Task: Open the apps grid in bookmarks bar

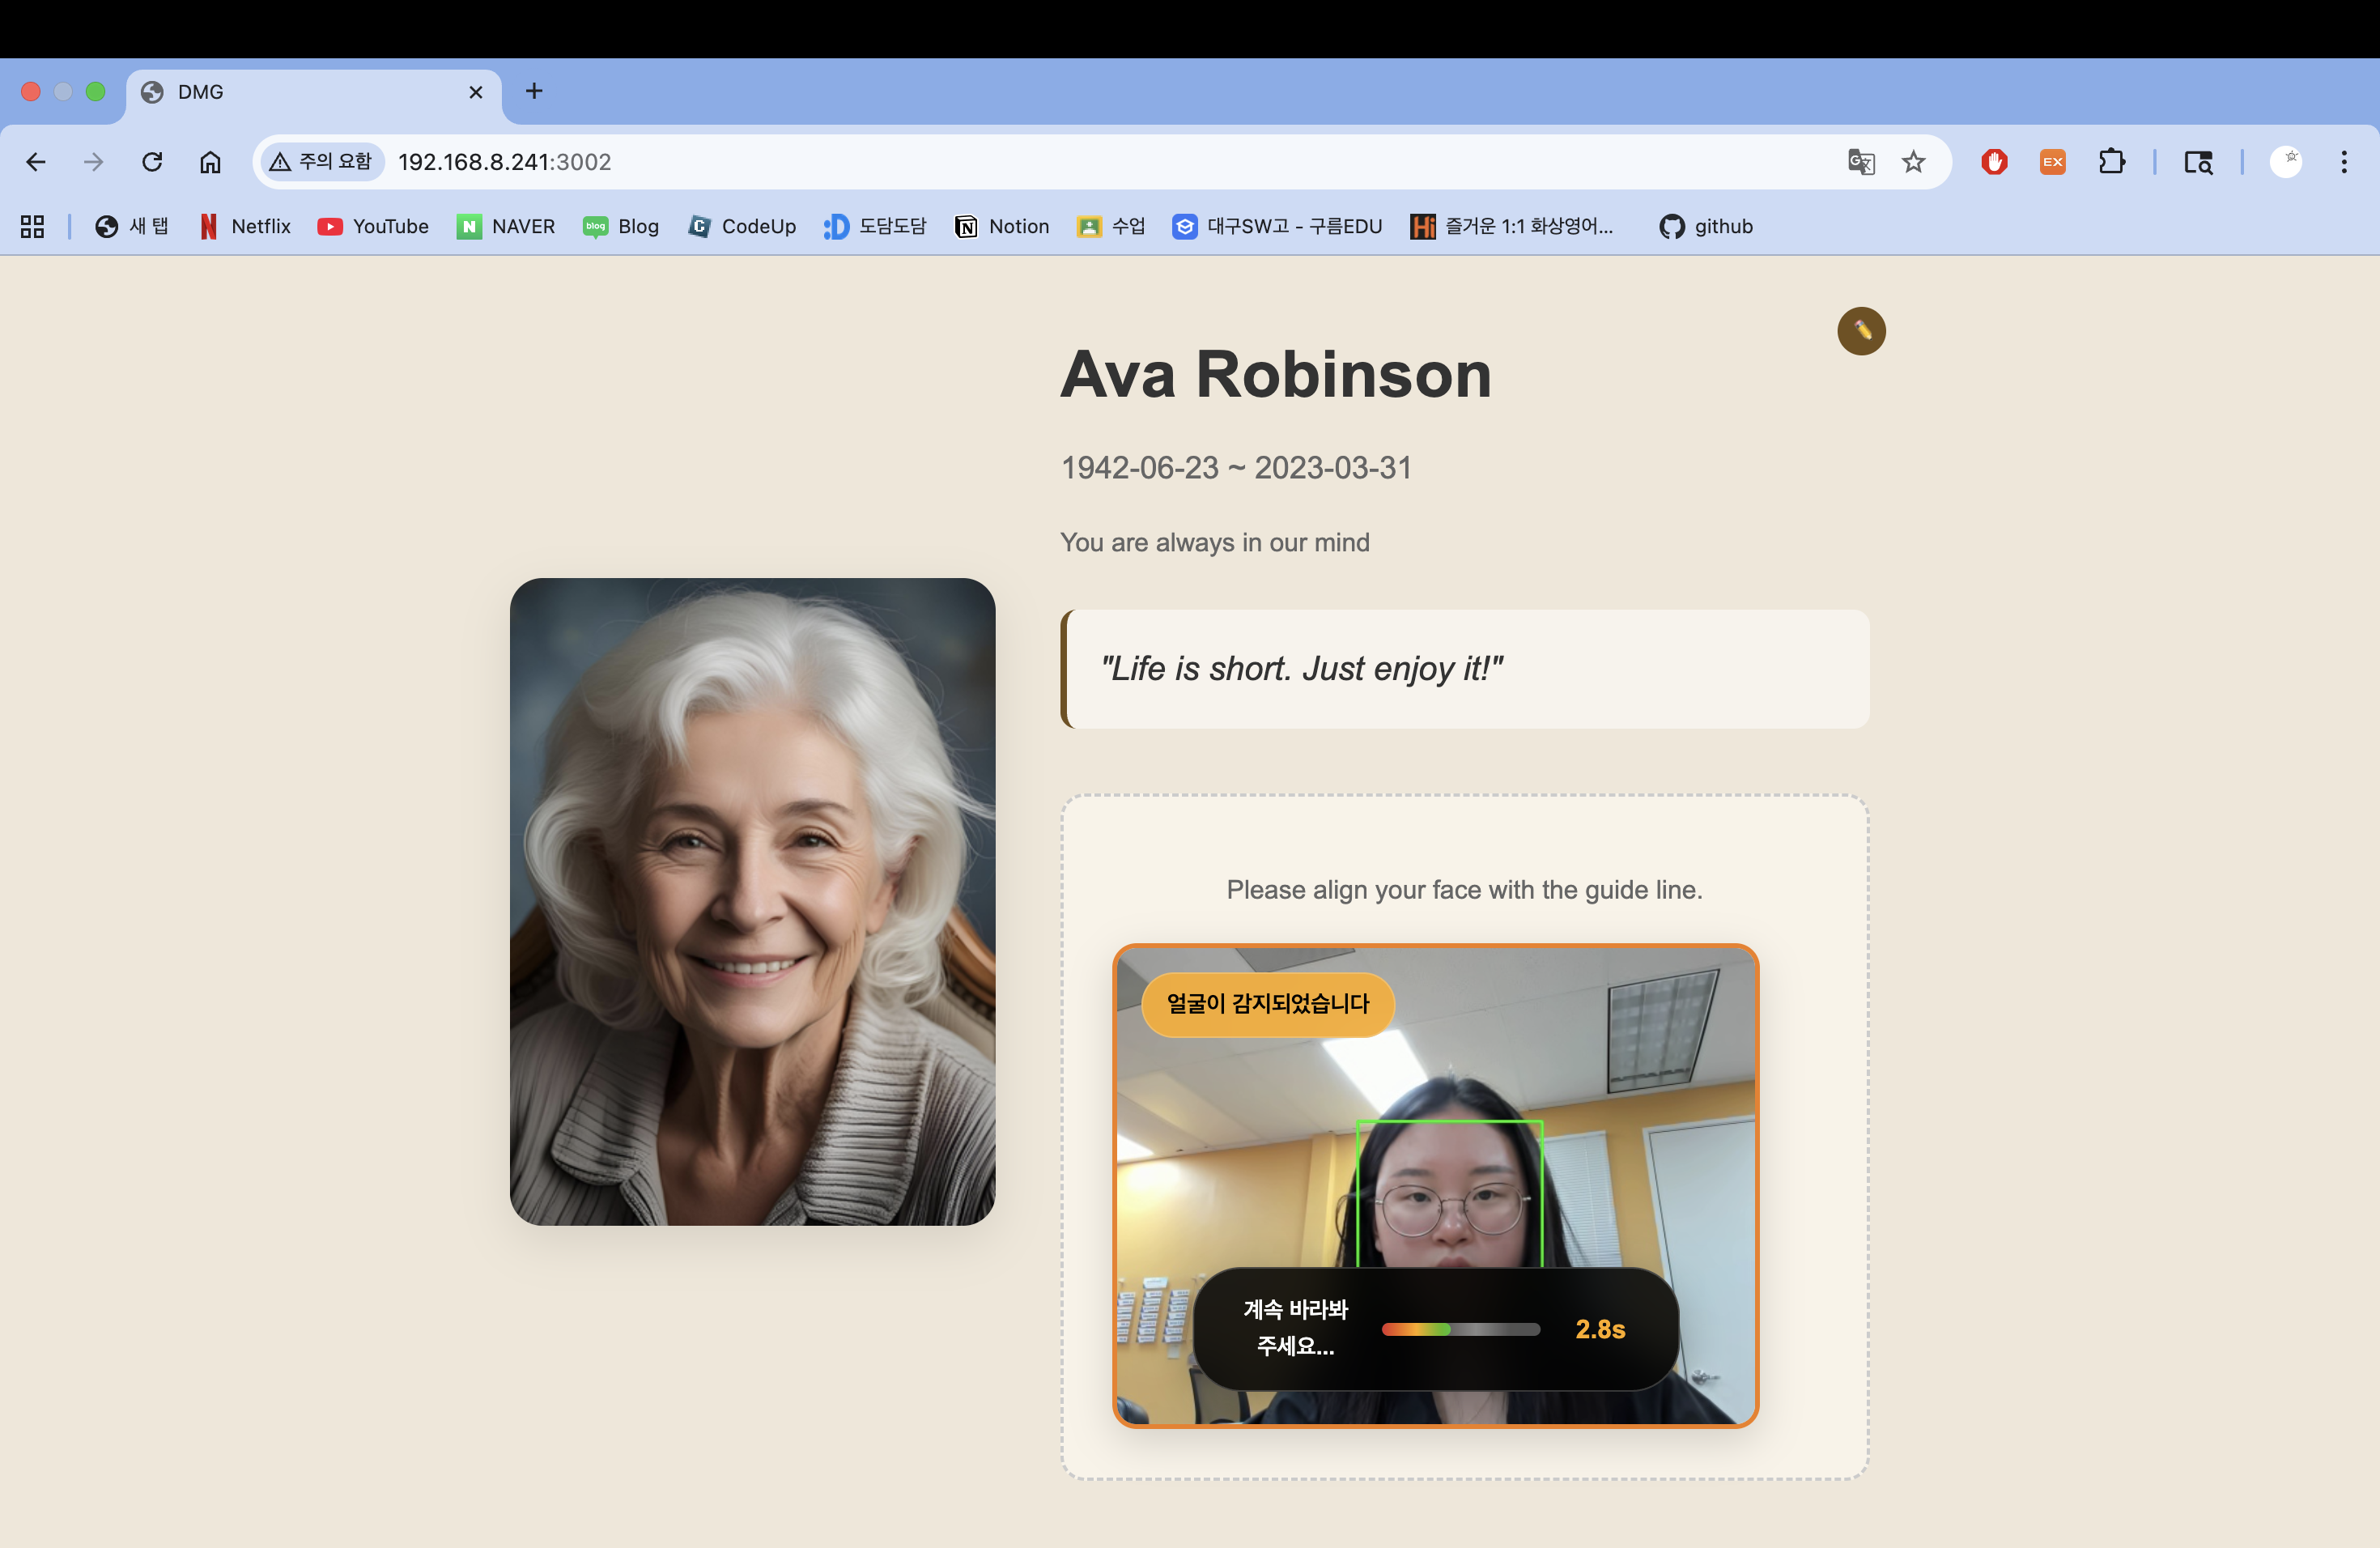Action: point(32,227)
